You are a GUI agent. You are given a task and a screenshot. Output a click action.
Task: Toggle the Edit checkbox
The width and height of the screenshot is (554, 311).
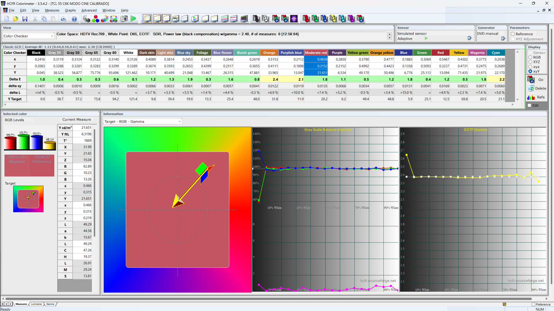coord(529,105)
